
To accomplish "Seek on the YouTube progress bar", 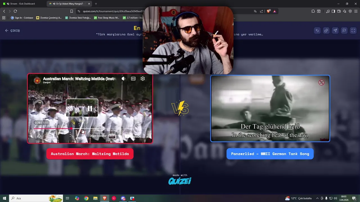I will click(90, 128).
